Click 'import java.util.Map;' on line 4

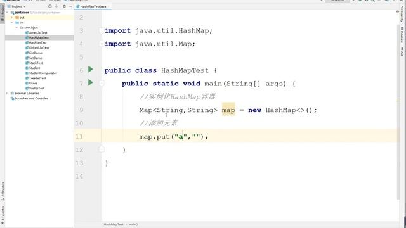click(150, 44)
